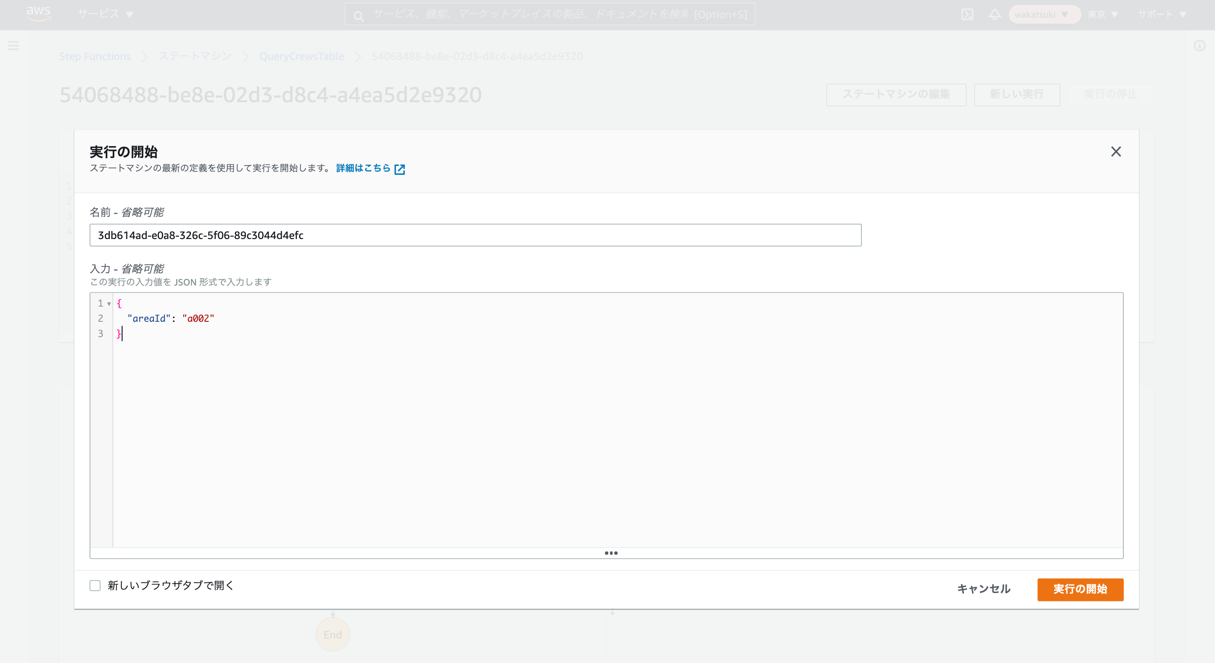Viewport: 1215px width, 663px height.
Task: Open the 東京 region dropdown
Action: (x=1102, y=14)
